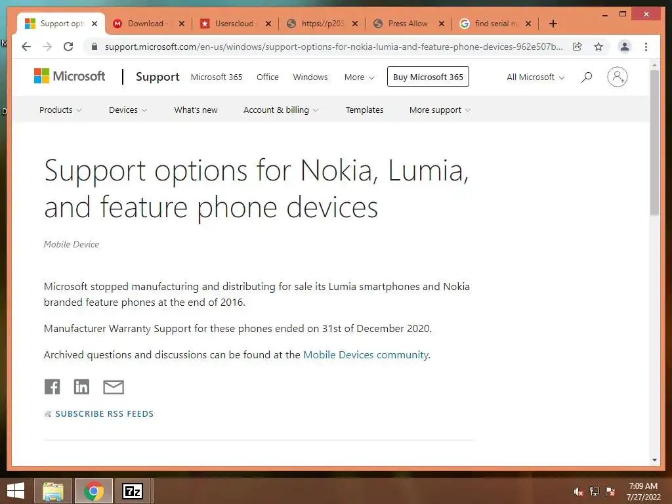The height and width of the screenshot is (504, 672).
Task: Select the Support options tab
Action: pyautogui.click(x=61, y=24)
